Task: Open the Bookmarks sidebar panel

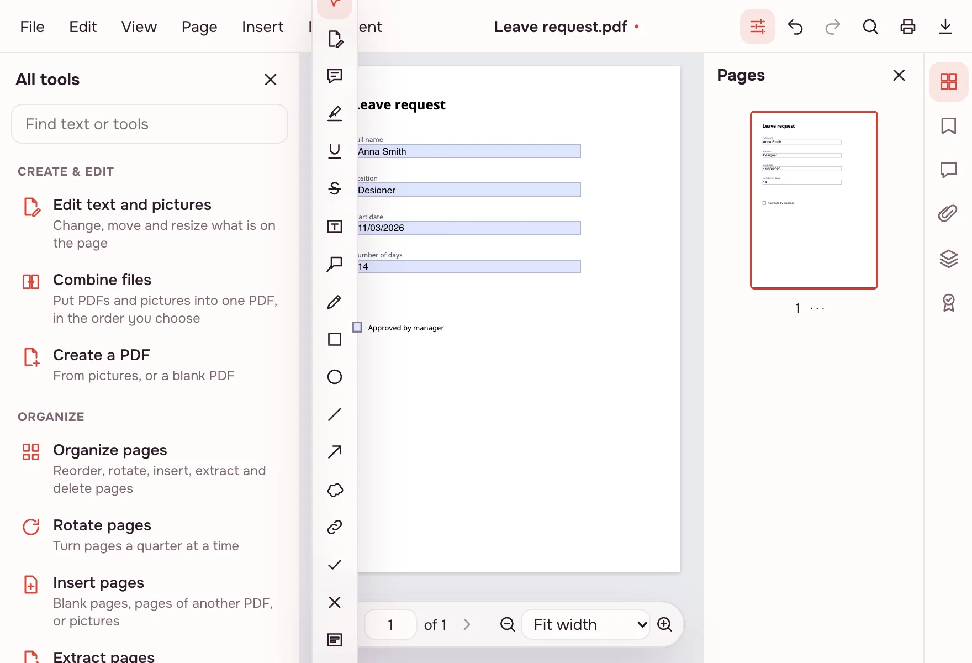Action: coord(949,126)
